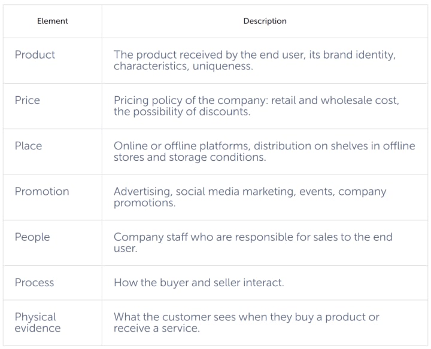The image size is (431, 349).
Task: Click the word 'uniqueness' in Product row
Action: (223, 66)
